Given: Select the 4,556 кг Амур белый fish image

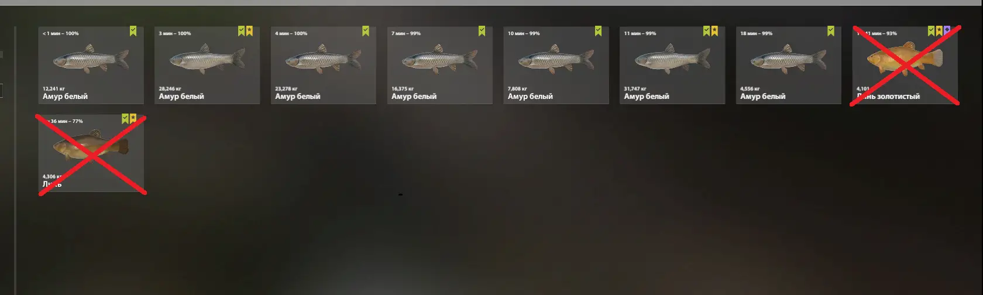Looking at the screenshot, I should click(x=789, y=59).
